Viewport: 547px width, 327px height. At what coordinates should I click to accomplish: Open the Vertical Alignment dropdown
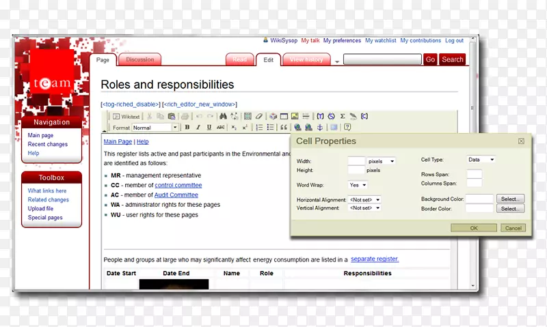coord(364,208)
